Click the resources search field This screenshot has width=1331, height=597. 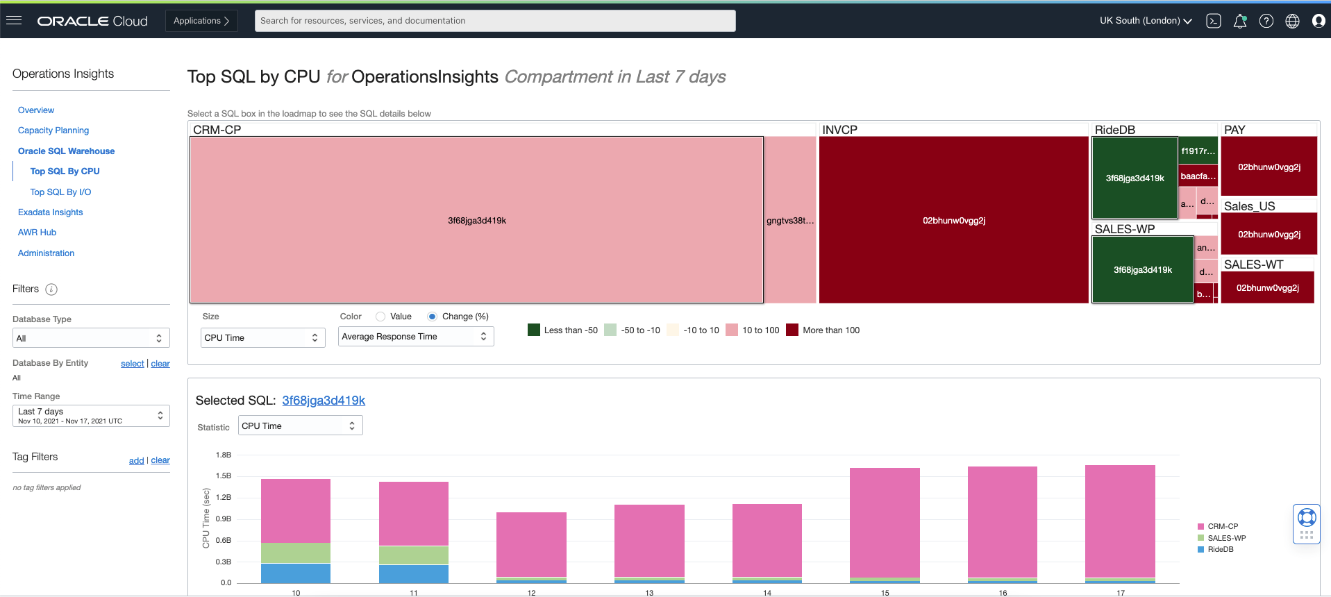(495, 21)
